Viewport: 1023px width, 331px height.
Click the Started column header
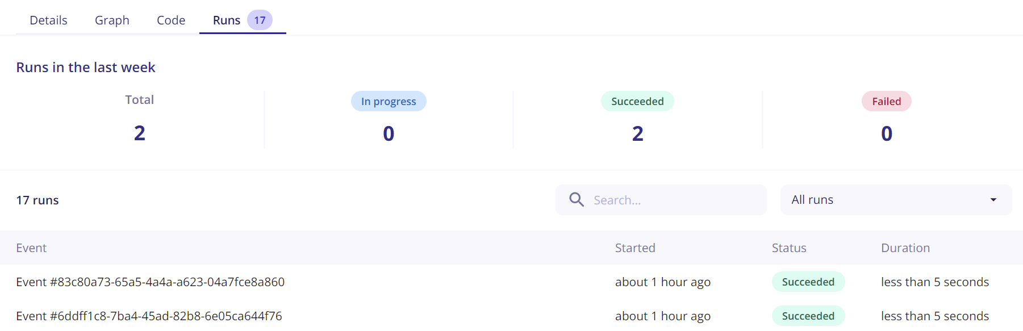pyautogui.click(x=635, y=248)
